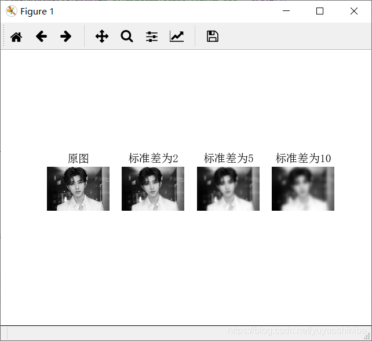Select the Zoom to rectangle tool
Image resolution: width=372 pixels, height=341 pixels.
[x=127, y=36]
